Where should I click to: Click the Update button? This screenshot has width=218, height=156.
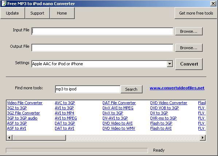click(12, 13)
